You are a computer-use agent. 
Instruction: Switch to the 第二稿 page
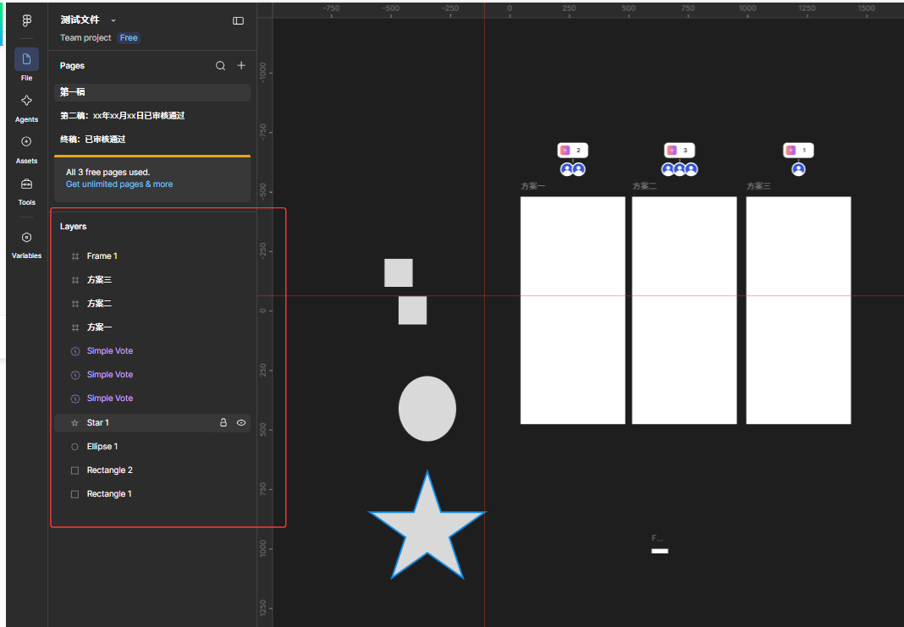pos(152,116)
